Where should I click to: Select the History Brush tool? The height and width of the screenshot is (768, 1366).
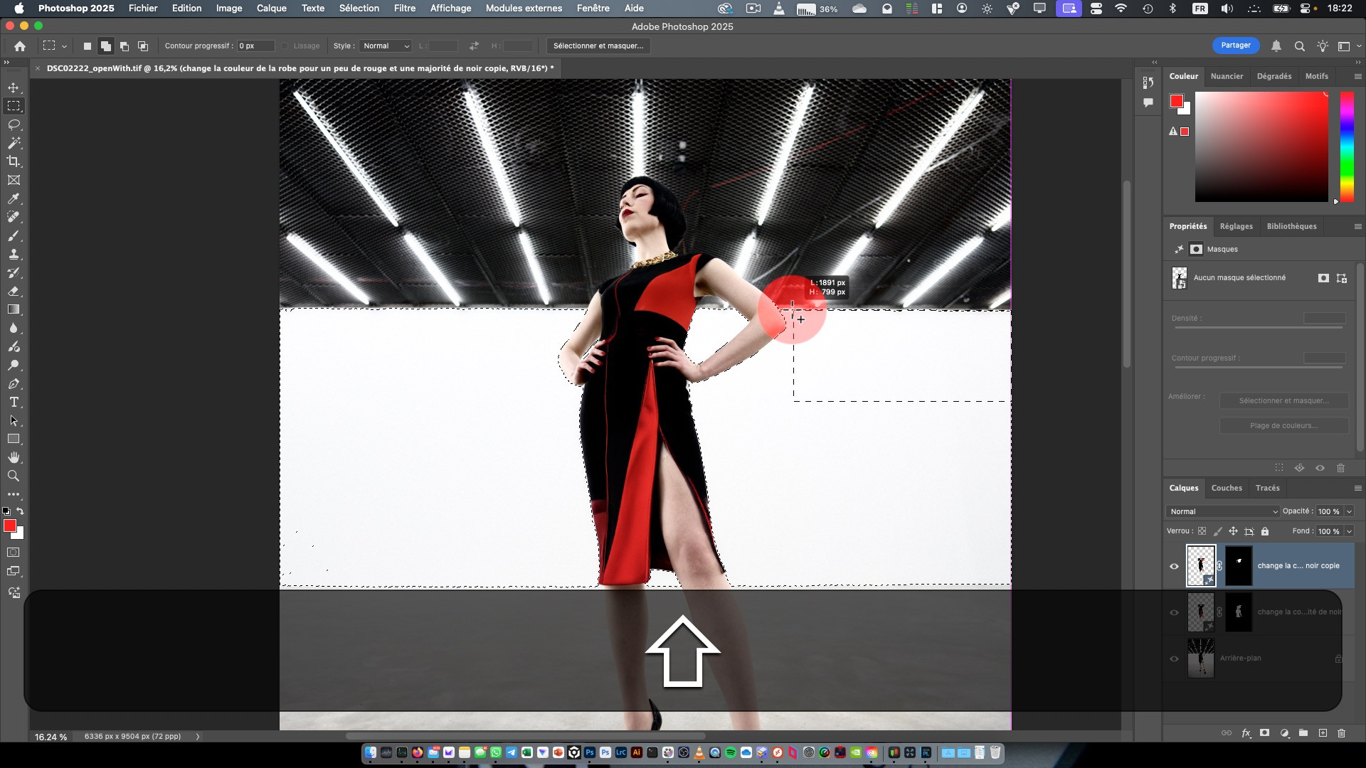14,272
